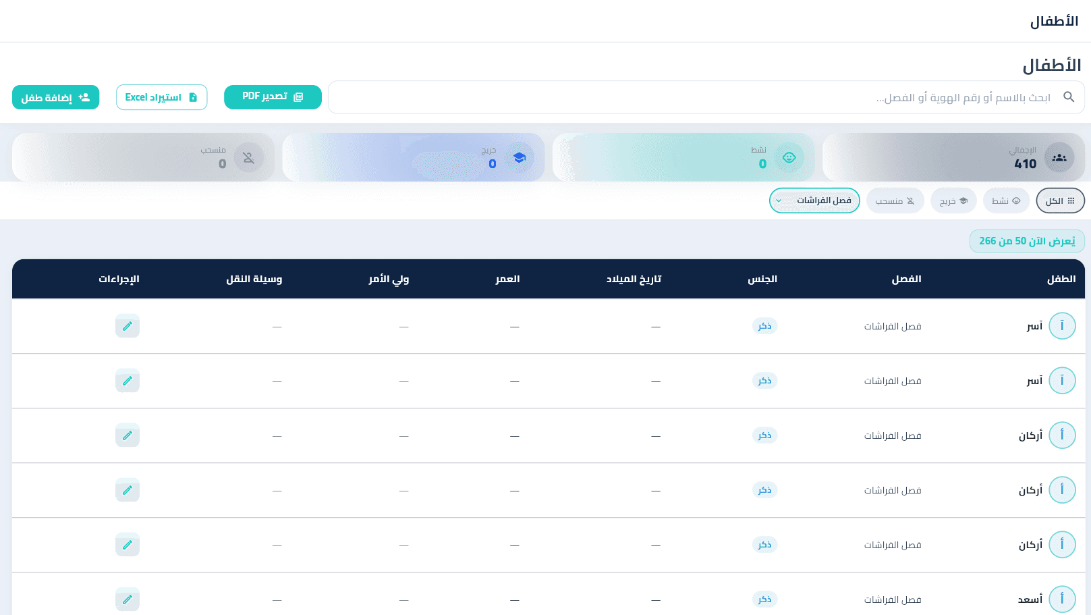Click pencil edit icon in first أركان row

128,435
